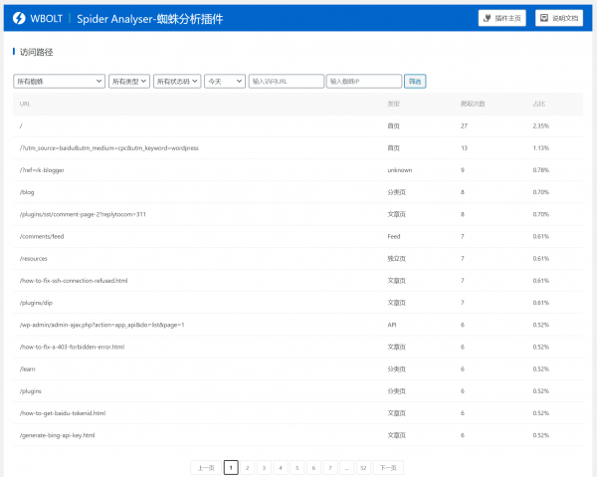Viewport: 597px width, 477px height.
Task: Click the 'API' type cell
Action: tap(392, 325)
